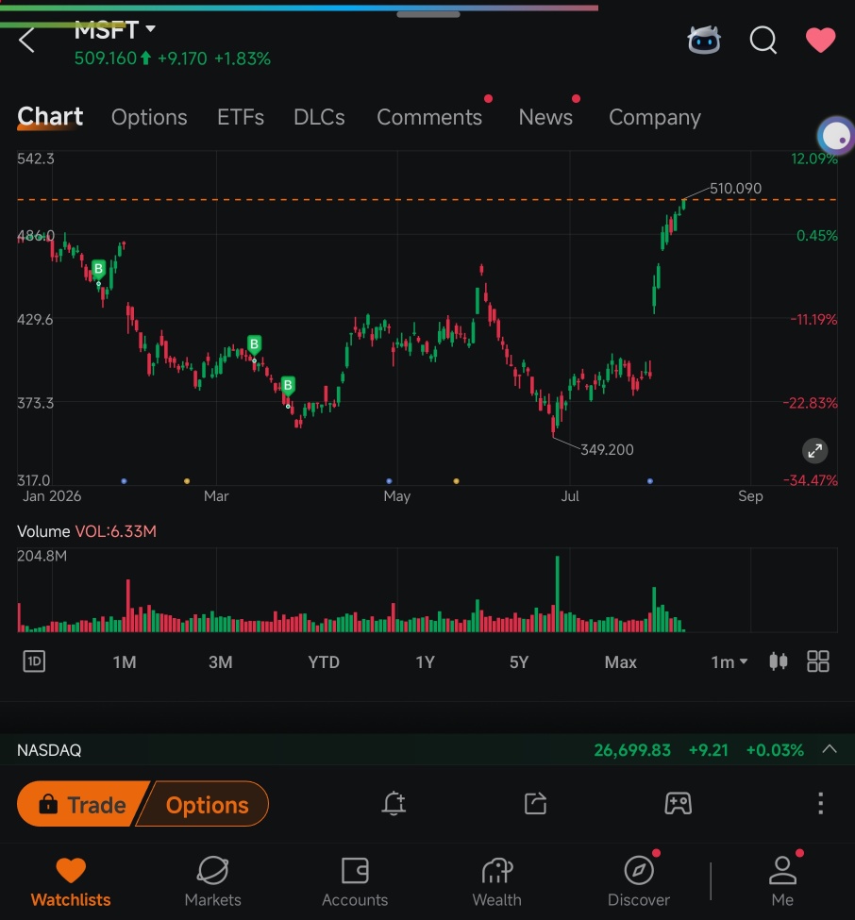Open the DLCs tab
855x920 pixels.
pos(319,117)
